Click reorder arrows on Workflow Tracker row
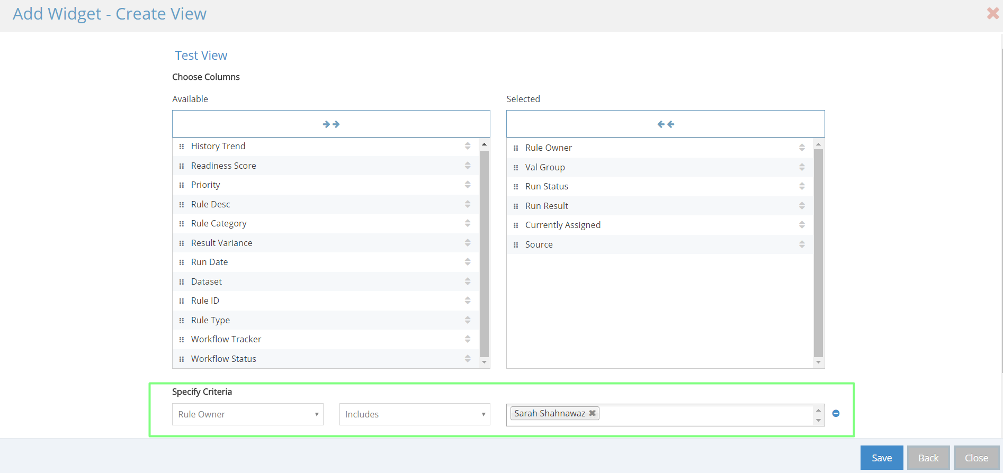The width and height of the screenshot is (1003, 473). tap(468, 339)
